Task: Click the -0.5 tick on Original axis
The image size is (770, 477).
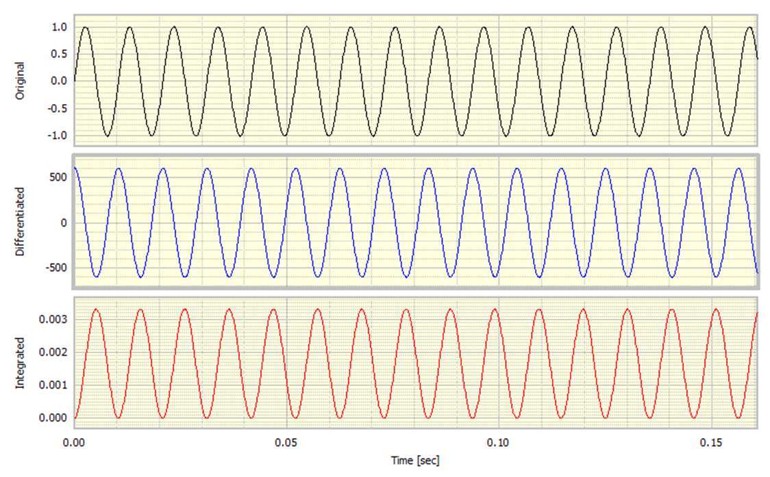Action: (56, 108)
